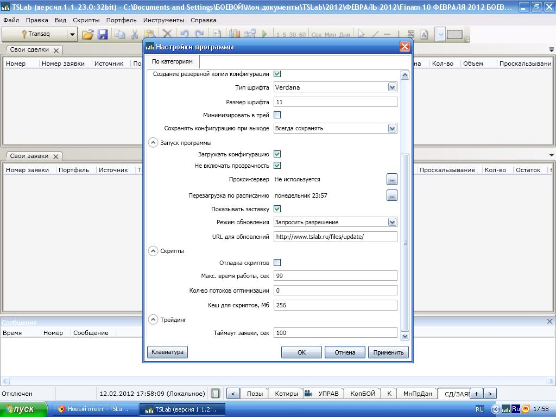Switch to the 'Котиры' bottom tab
The image size is (556, 417).
[286, 394]
